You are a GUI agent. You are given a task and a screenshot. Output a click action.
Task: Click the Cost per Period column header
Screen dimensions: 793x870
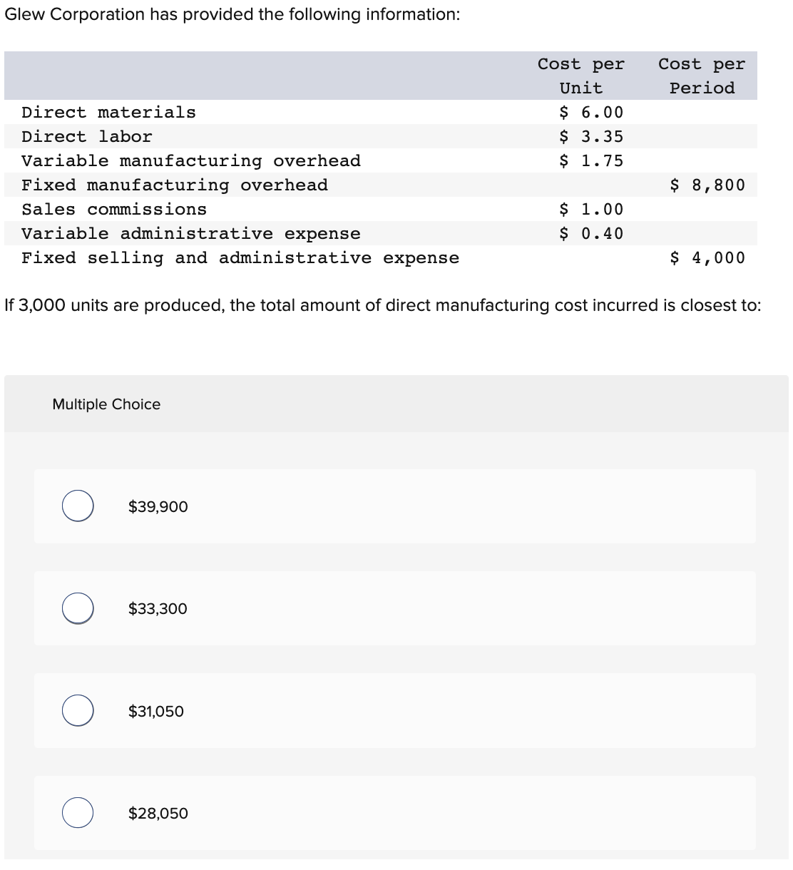coord(701,76)
